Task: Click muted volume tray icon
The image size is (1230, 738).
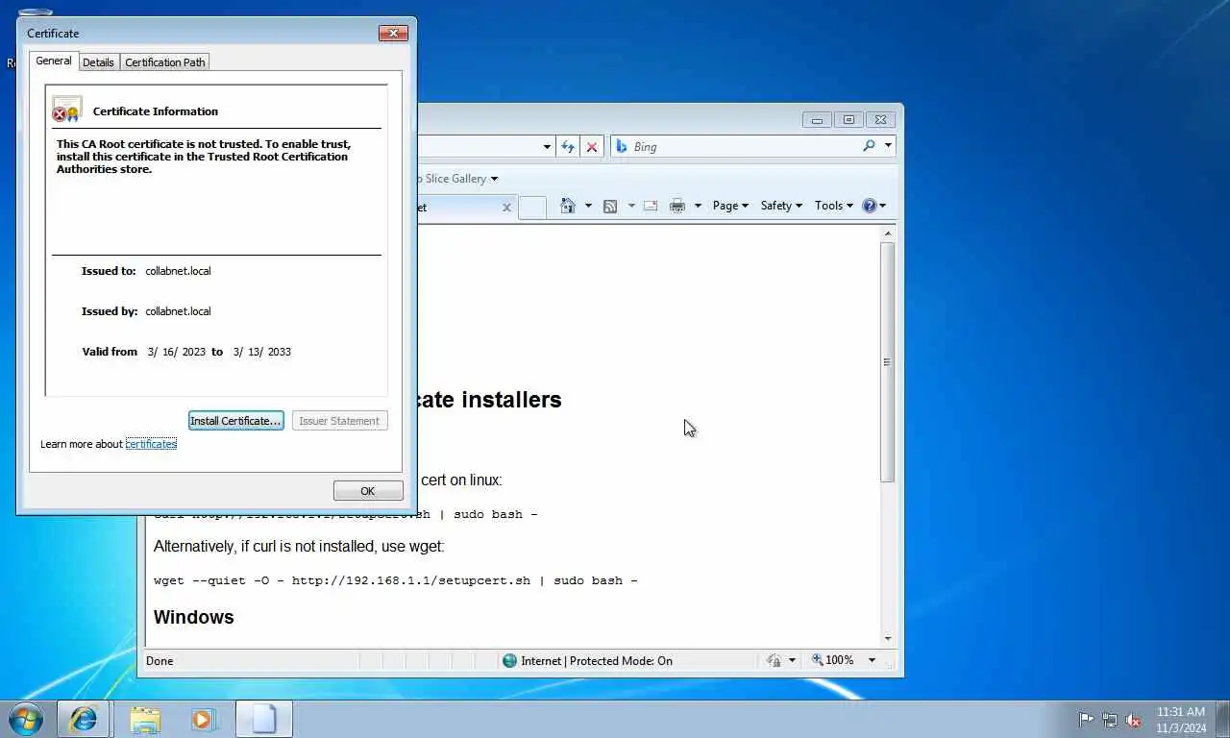Action: click(x=1134, y=720)
